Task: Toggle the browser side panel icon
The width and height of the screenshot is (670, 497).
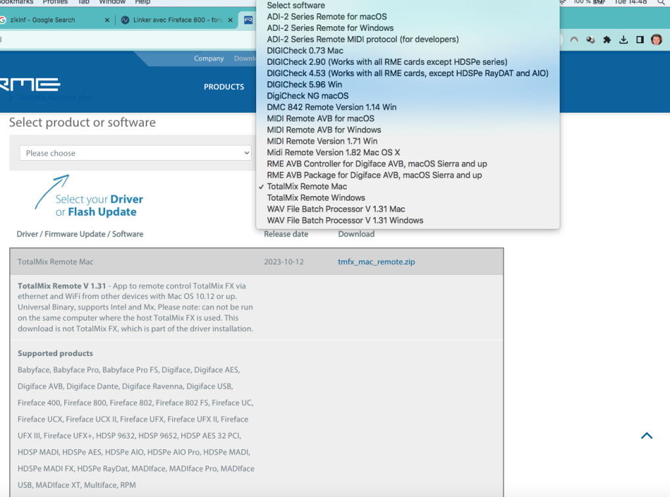Action: [x=640, y=40]
